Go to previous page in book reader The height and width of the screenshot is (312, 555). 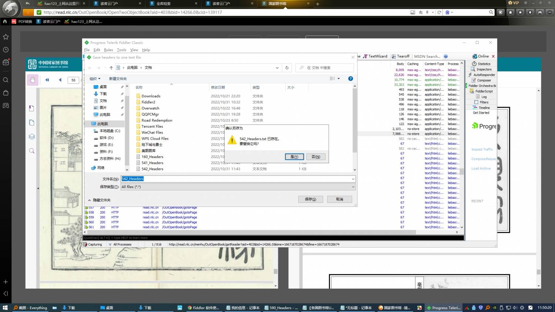coord(60,80)
